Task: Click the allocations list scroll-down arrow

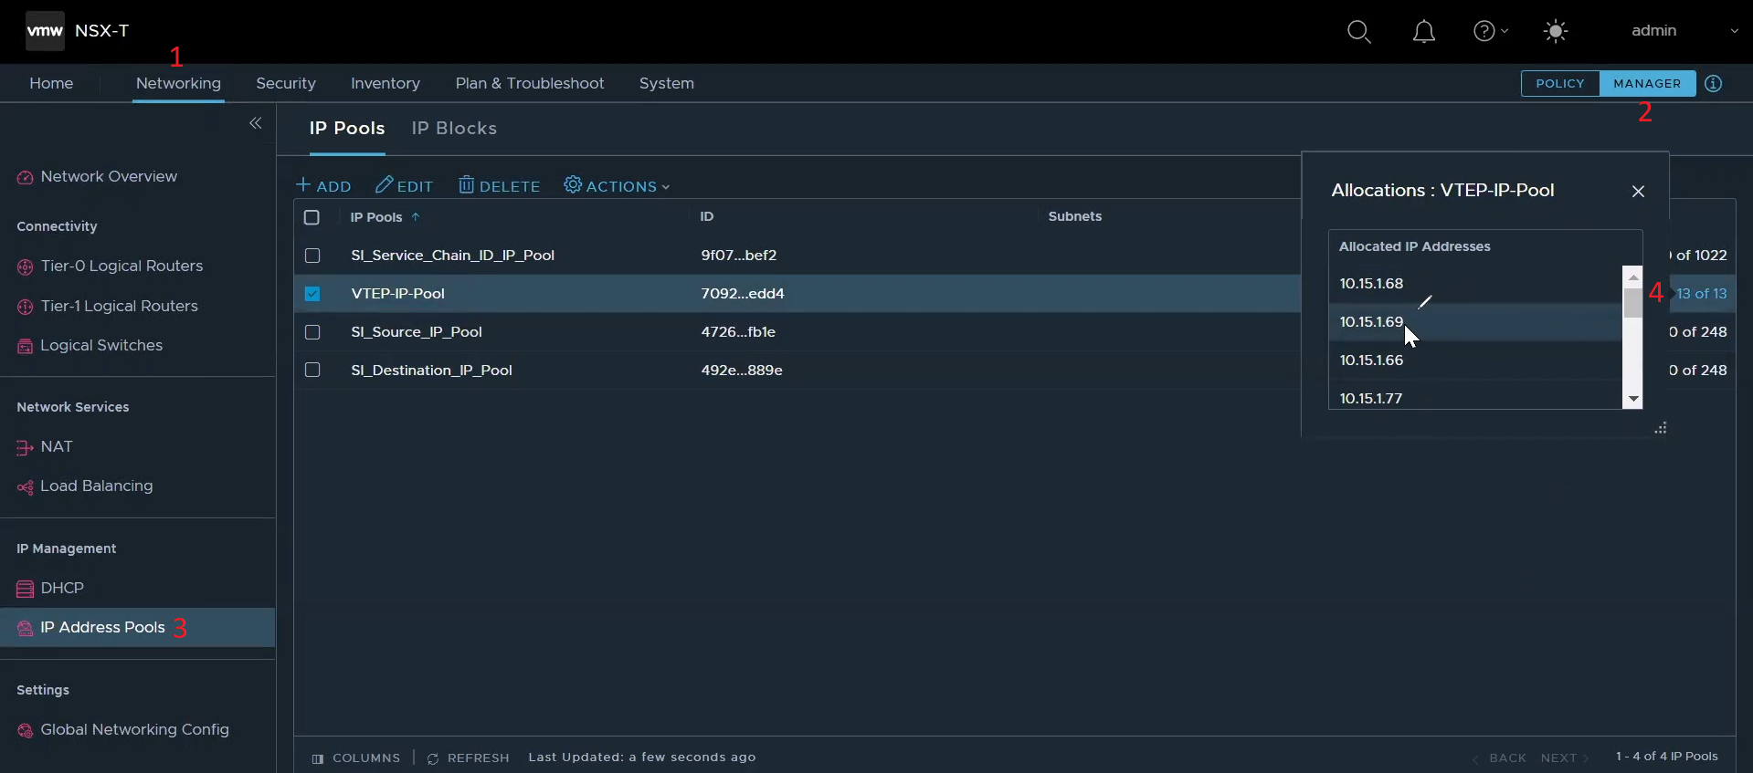Action: [x=1632, y=400]
